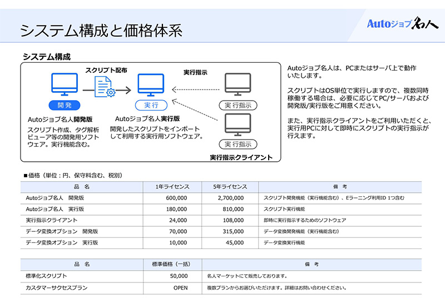Viewport: 445px width, 303px height.
Task: Click the カスタマーサクセスプラン row name
Action: pos(57,287)
